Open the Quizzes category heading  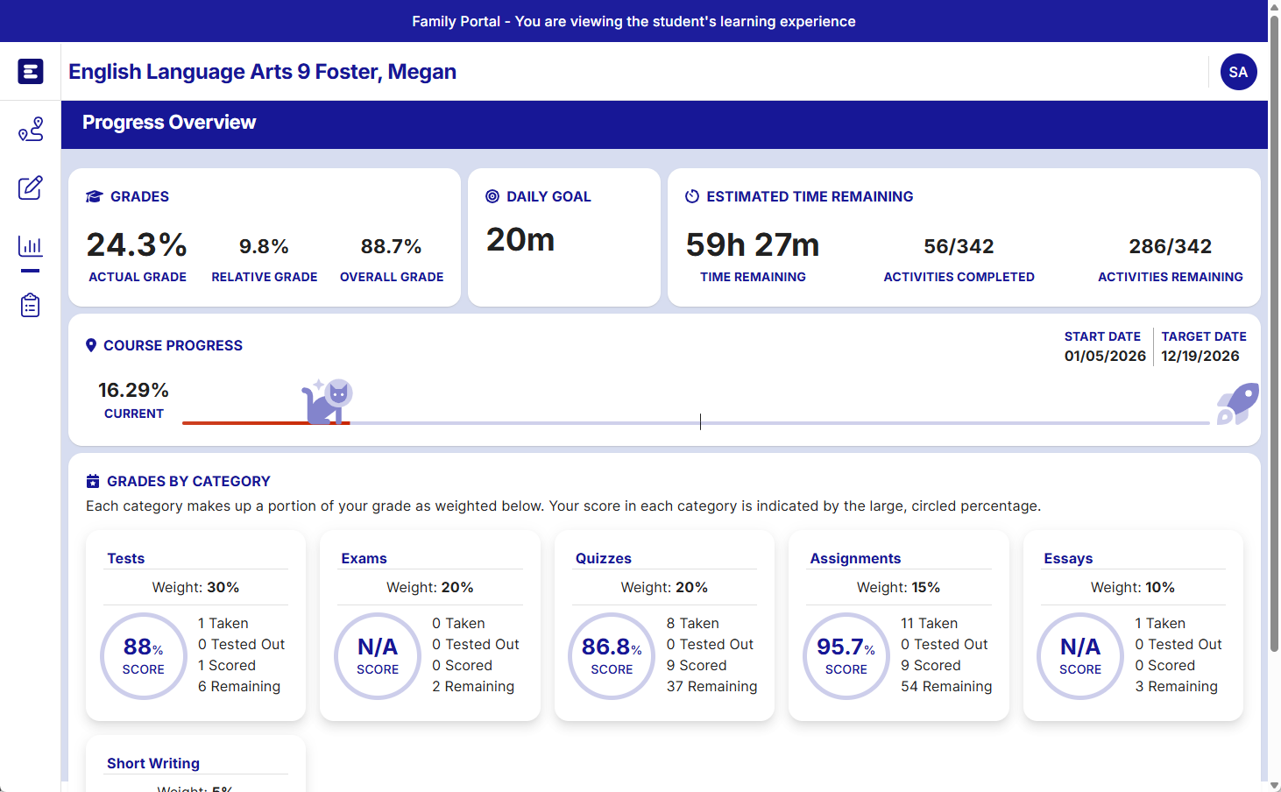[604, 558]
